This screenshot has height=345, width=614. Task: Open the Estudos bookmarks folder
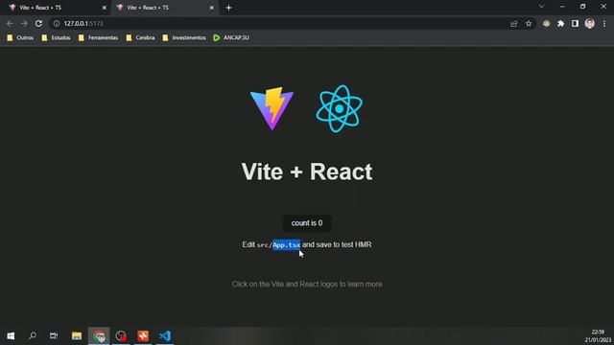coord(56,37)
